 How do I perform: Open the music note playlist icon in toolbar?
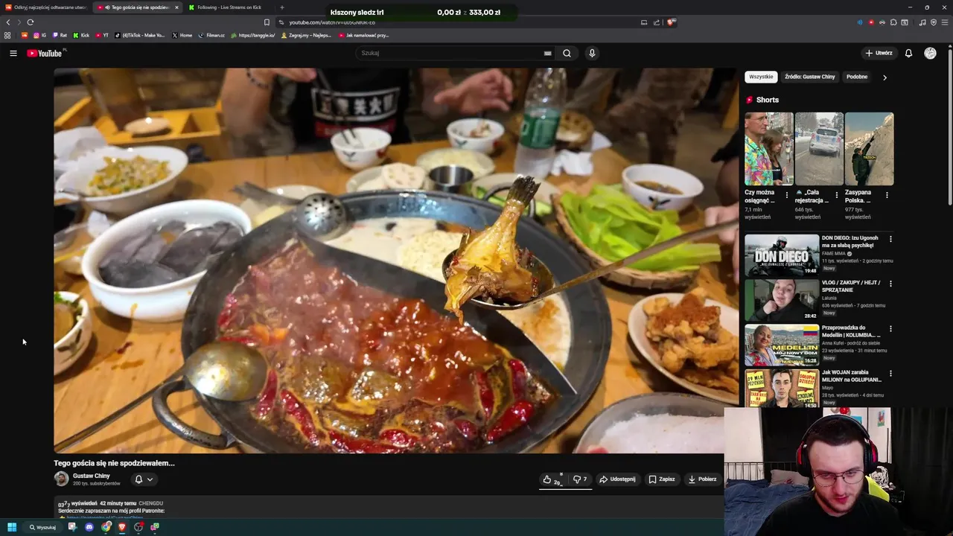pyautogui.click(x=922, y=22)
